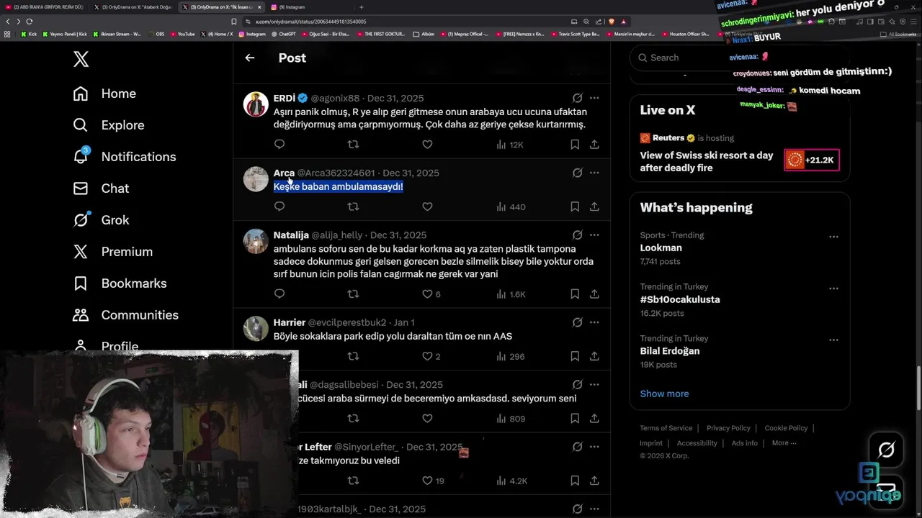Repost ERDİ's post
The width and height of the screenshot is (922, 518).
353,145
